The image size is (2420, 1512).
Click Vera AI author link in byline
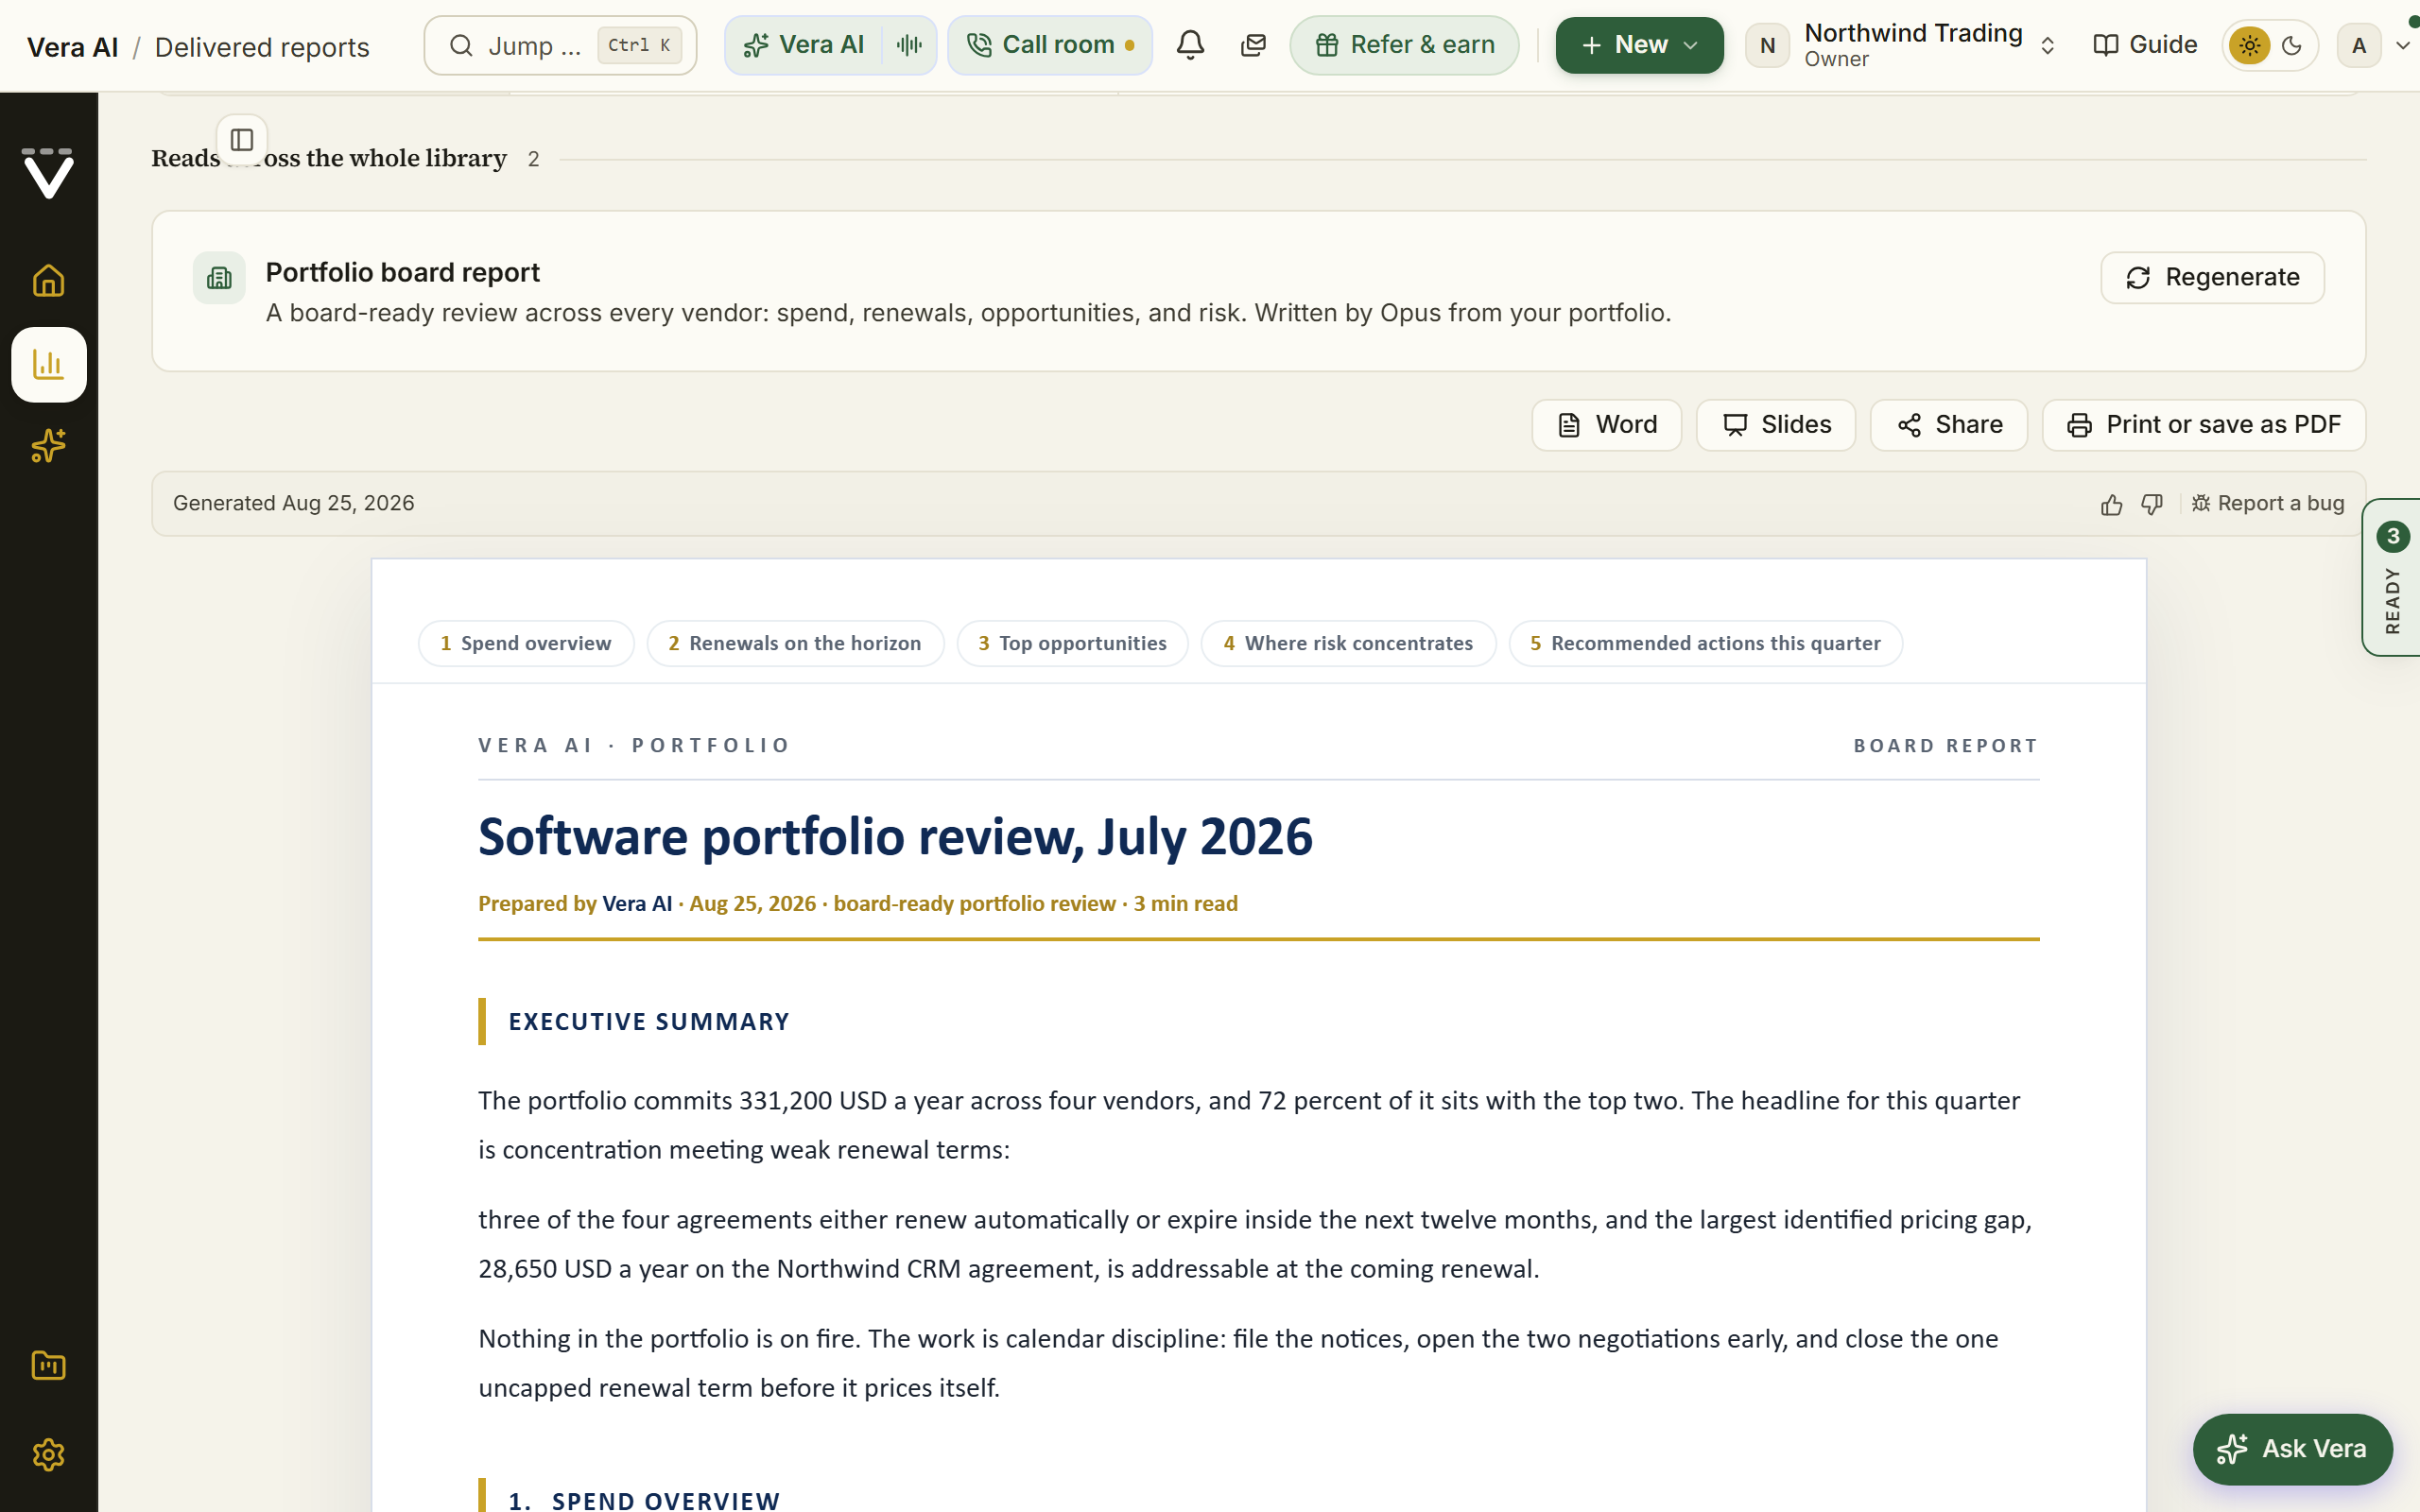pyautogui.click(x=637, y=903)
